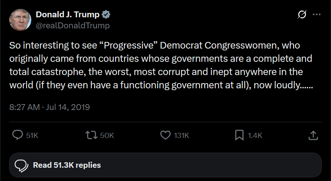Click the profile avatar photo
This screenshot has height=181, width=331.
point(20,20)
